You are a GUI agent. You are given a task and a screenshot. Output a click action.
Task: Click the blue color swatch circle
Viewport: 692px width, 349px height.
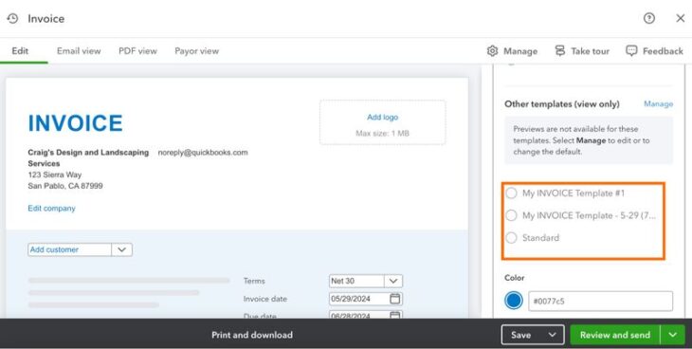click(514, 301)
